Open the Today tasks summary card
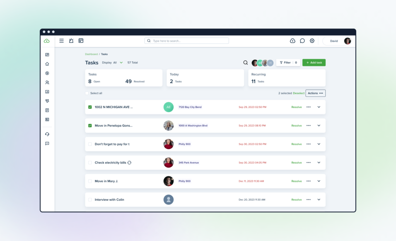396x241 pixels. click(x=205, y=78)
